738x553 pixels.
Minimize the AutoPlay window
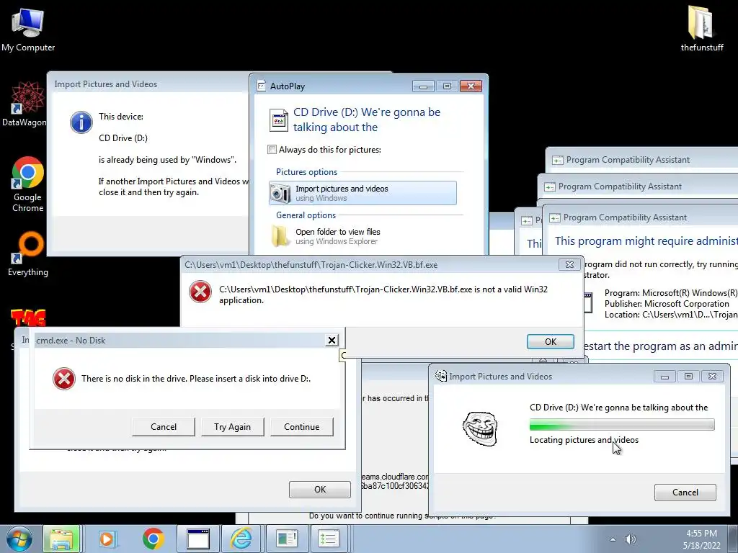tap(423, 86)
